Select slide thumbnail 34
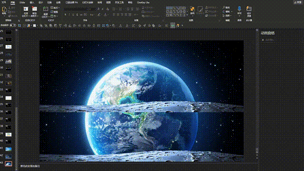Screen dimensions: 304x171 [x=9, y=98]
